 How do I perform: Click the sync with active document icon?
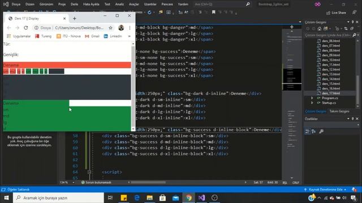pyautogui.click(x=346, y=29)
